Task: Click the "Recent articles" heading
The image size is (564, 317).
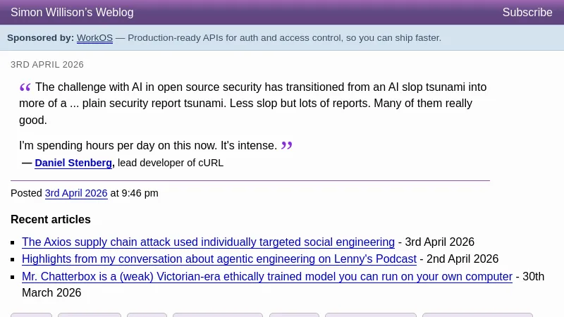Action: 51,219
